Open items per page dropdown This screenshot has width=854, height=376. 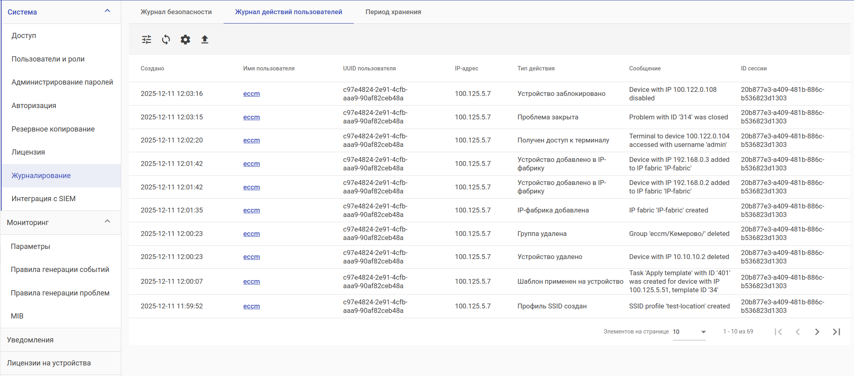click(x=689, y=332)
